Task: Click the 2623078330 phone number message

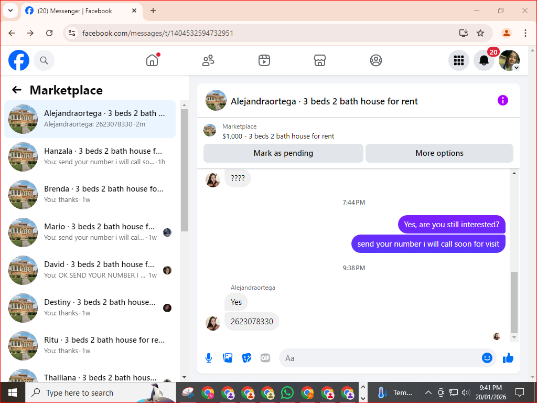Action: pyautogui.click(x=252, y=322)
